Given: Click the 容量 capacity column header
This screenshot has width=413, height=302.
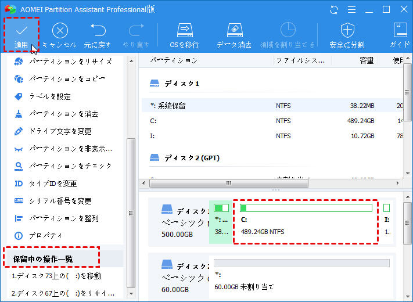Looking at the screenshot, I should (367, 61).
